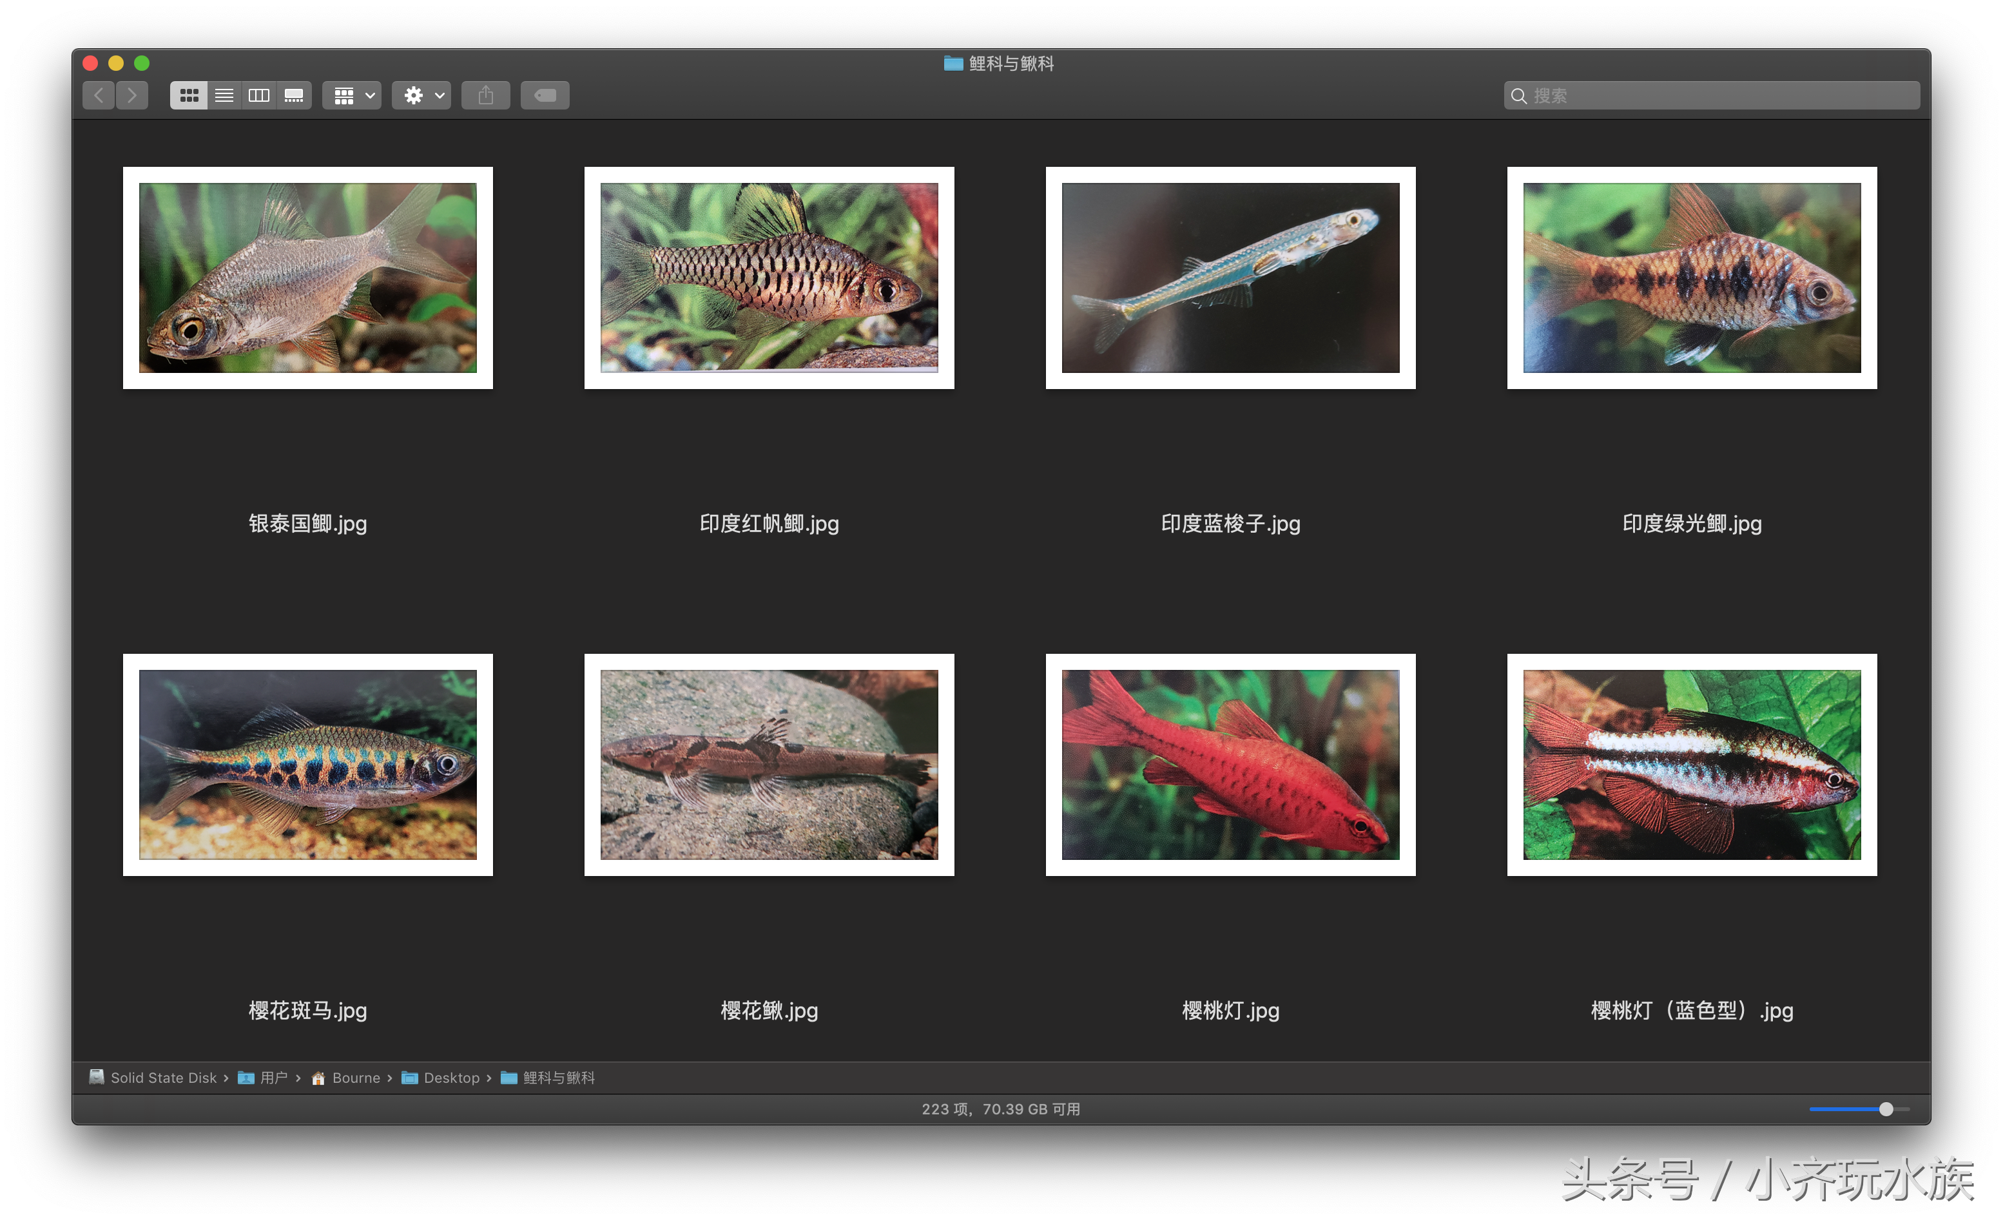Click the 搜索 search field
2003x1220 pixels.
coord(1712,96)
